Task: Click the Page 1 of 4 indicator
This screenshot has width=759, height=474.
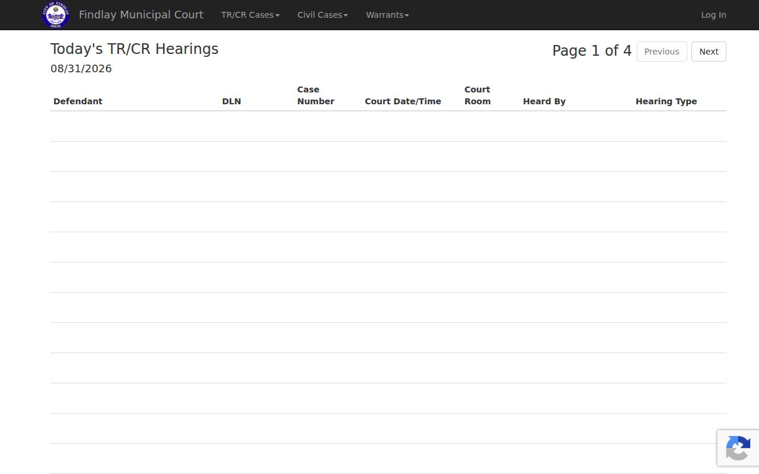Action: (592, 51)
